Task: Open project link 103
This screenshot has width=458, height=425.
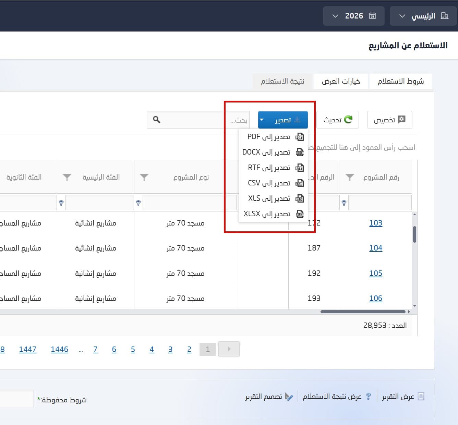Action: tap(376, 223)
